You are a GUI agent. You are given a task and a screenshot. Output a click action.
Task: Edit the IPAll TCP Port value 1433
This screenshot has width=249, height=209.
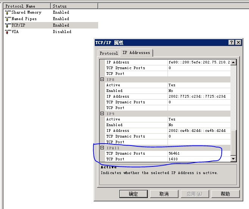[x=198, y=159]
